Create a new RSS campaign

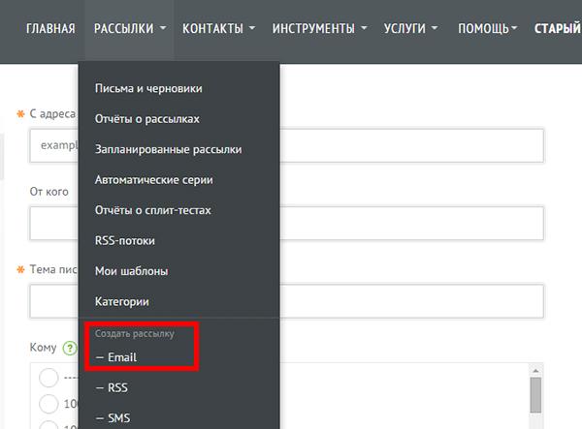pyautogui.click(x=112, y=387)
